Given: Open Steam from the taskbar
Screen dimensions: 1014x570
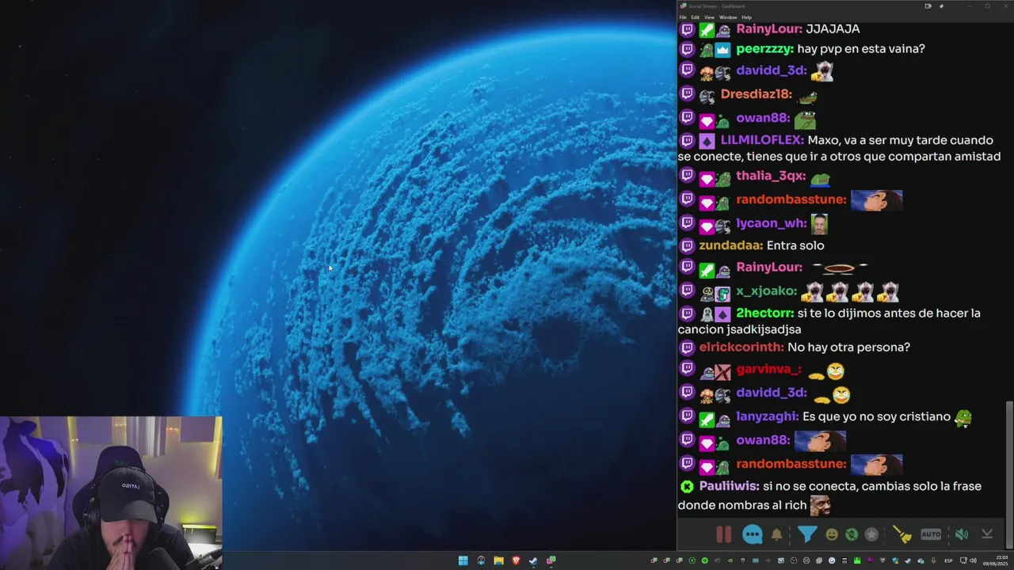Looking at the screenshot, I should [533, 560].
